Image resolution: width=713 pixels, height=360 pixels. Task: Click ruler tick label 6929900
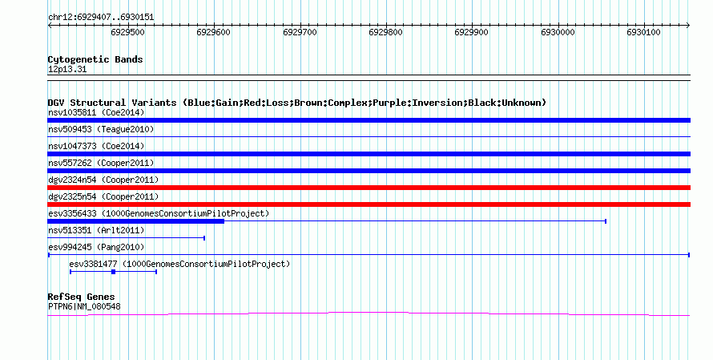point(472,32)
